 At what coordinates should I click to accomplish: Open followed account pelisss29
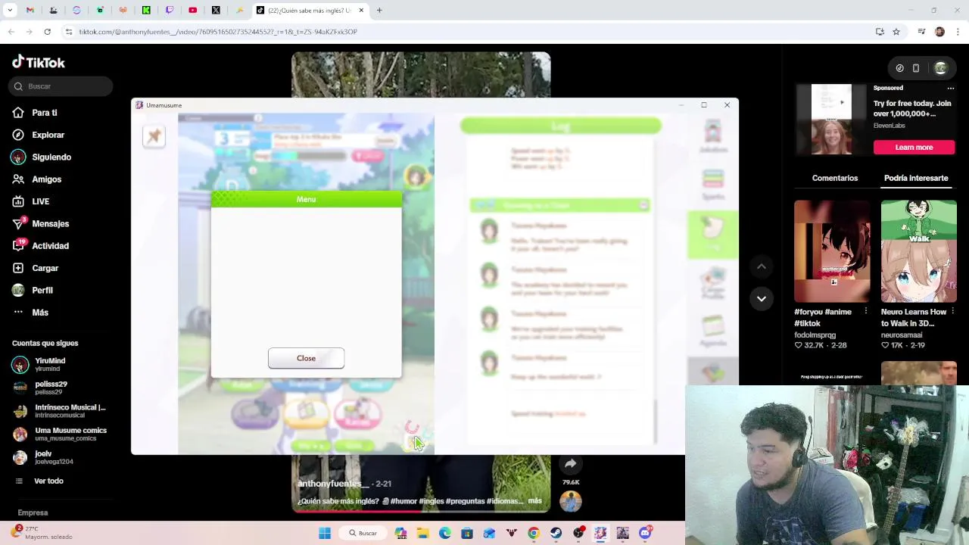[x=51, y=388]
